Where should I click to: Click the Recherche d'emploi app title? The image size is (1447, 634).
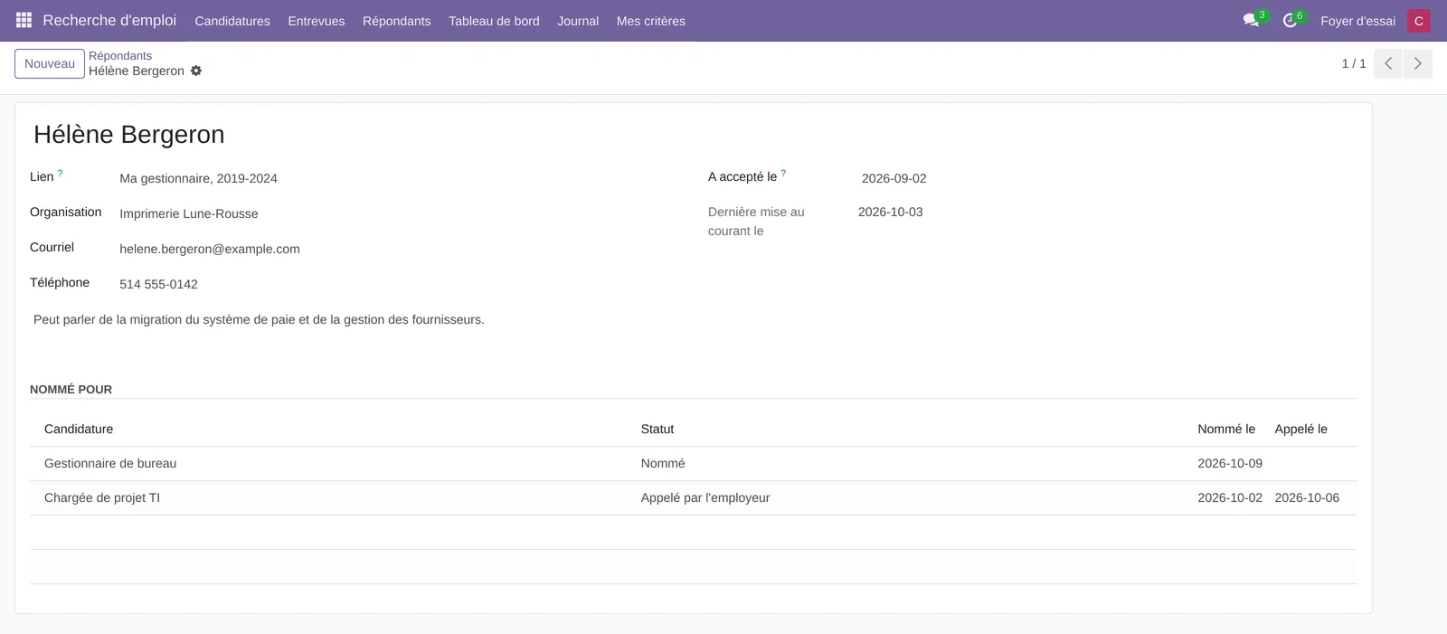[109, 20]
